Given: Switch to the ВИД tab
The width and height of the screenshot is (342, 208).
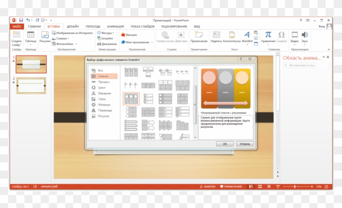Looking at the screenshot, I should coord(197,26).
